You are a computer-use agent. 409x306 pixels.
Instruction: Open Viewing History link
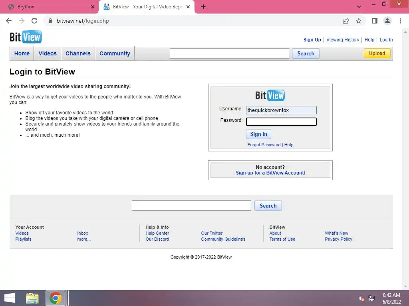pos(343,40)
